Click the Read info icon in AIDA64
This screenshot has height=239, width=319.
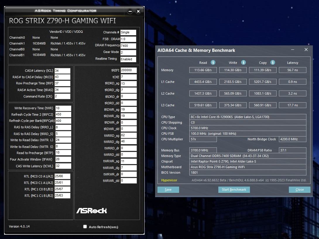pyautogui.click(x=213, y=62)
